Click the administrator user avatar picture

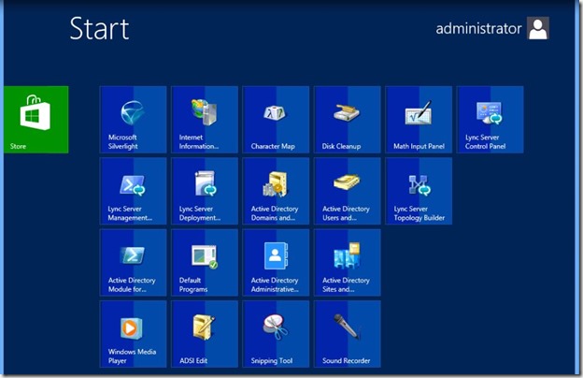tap(538, 28)
